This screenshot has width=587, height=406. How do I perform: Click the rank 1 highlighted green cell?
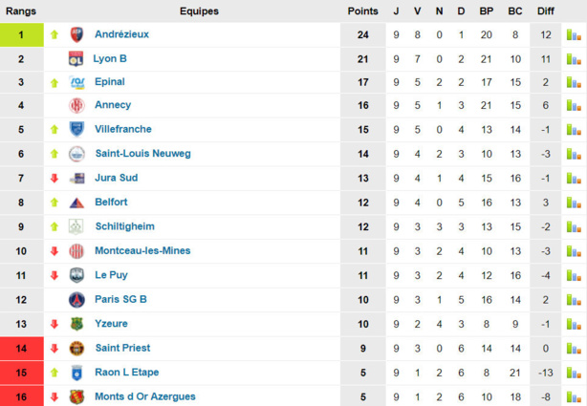click(21, 34)
